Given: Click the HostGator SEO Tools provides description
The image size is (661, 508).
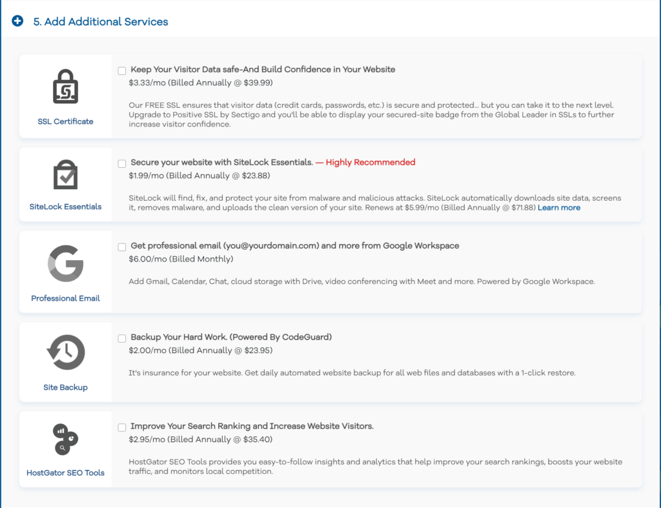Looking at the screenshot, I should point(376,466).
